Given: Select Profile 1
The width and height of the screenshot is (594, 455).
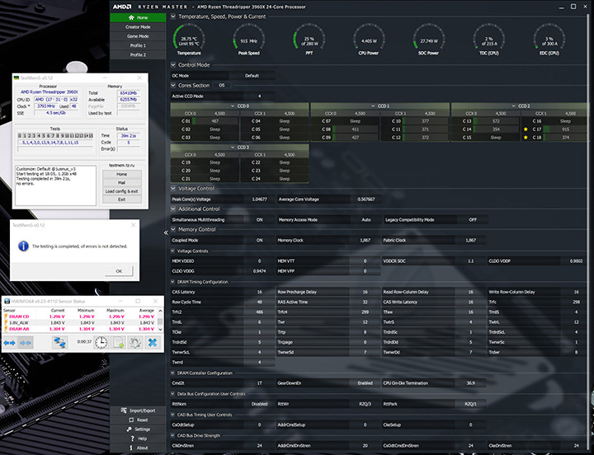Looking at the screenshot, I should [x=138, y=45].
